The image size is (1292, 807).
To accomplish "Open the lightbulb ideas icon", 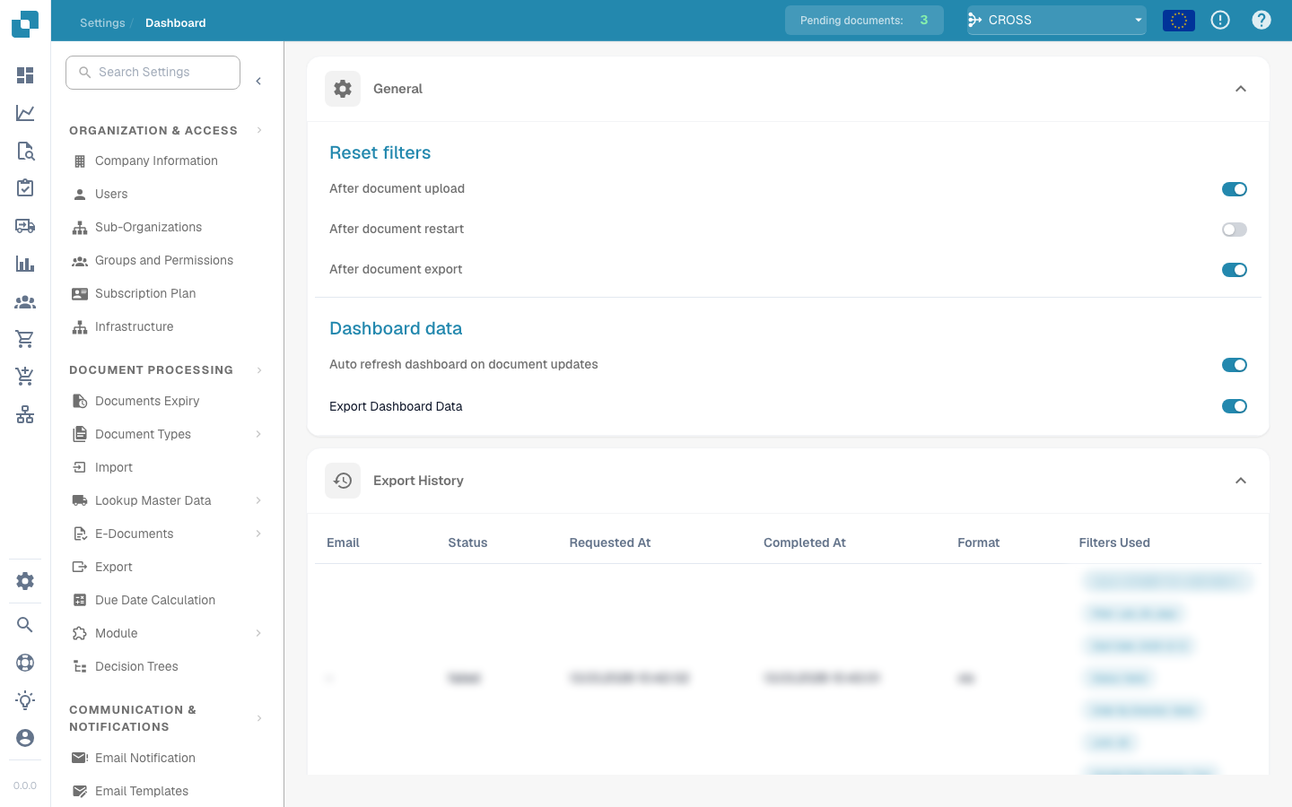I will tap(25, 700).
